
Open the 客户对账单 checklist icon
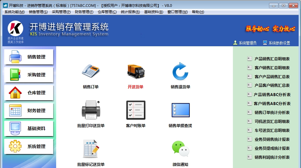pos(136,110)
